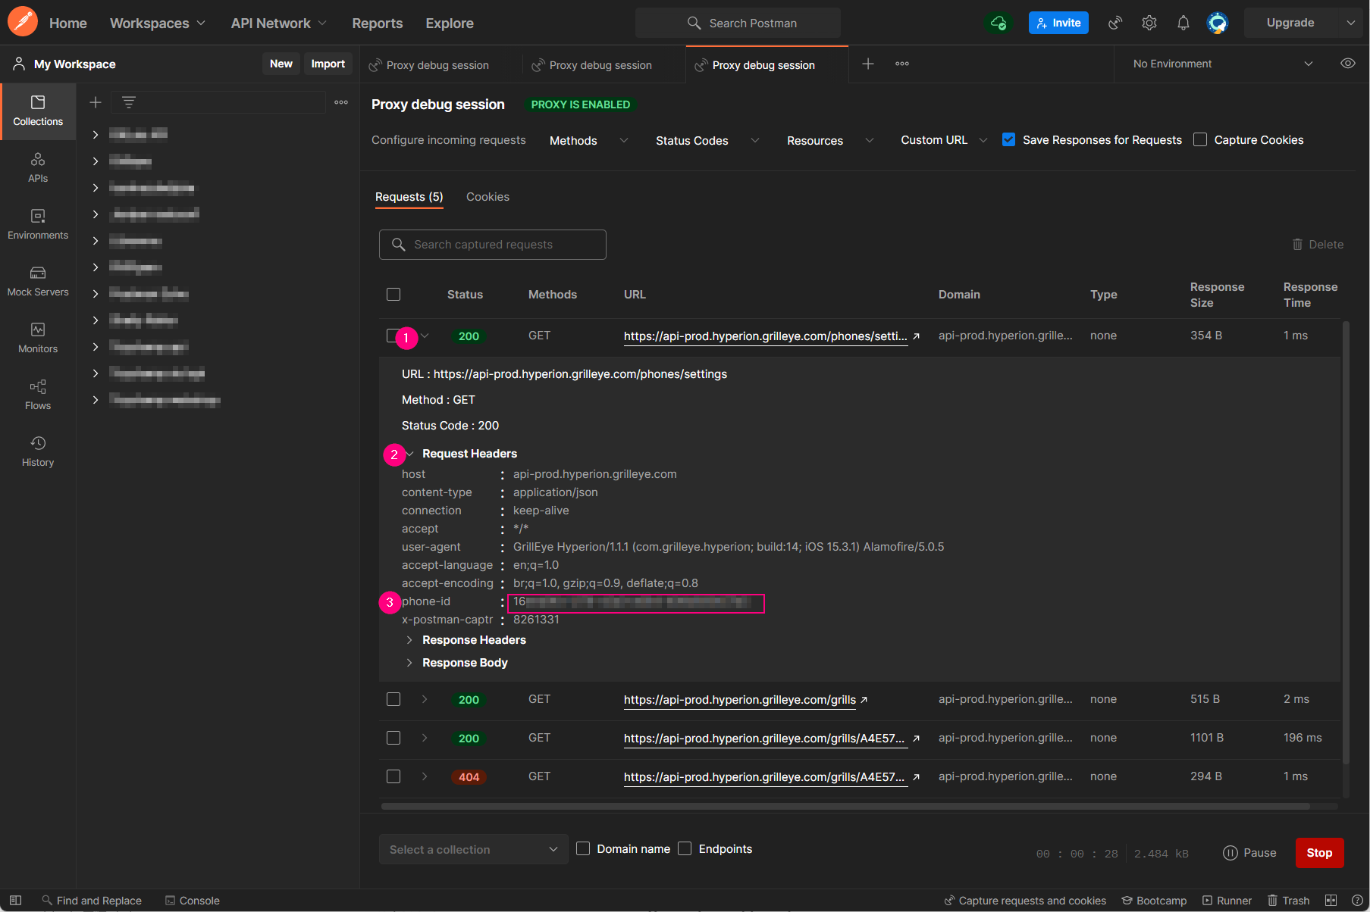Enable the Domain name checkbox

coord(583,848)
